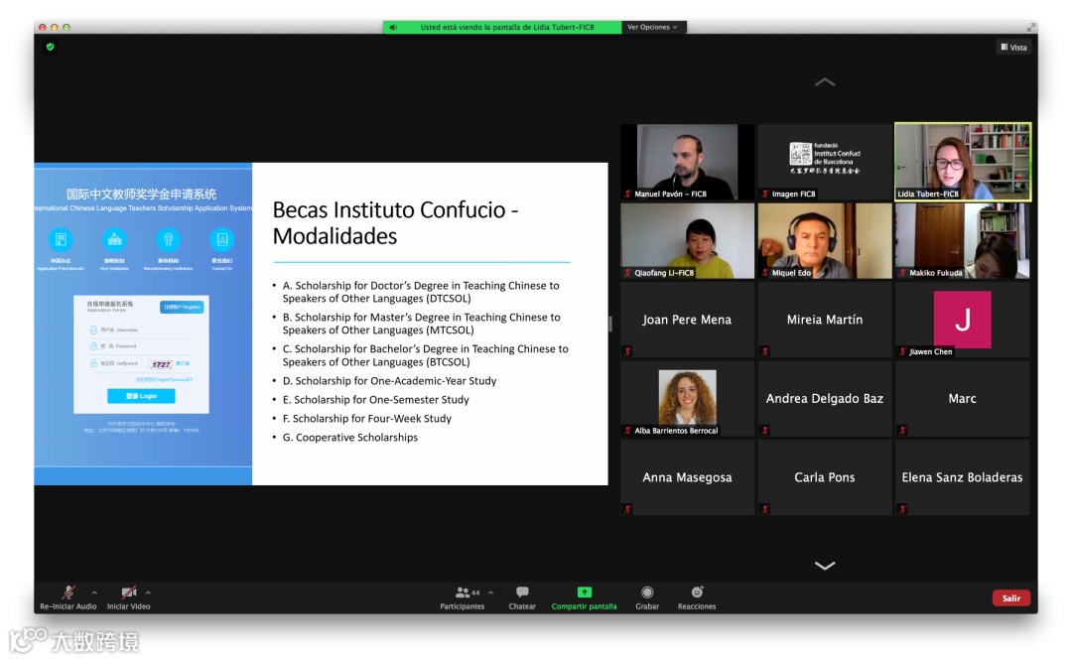Select Manuel Pavón video thumbnail
The width and height of the screenshot is (1072, 661).
[x=687, y=162]
